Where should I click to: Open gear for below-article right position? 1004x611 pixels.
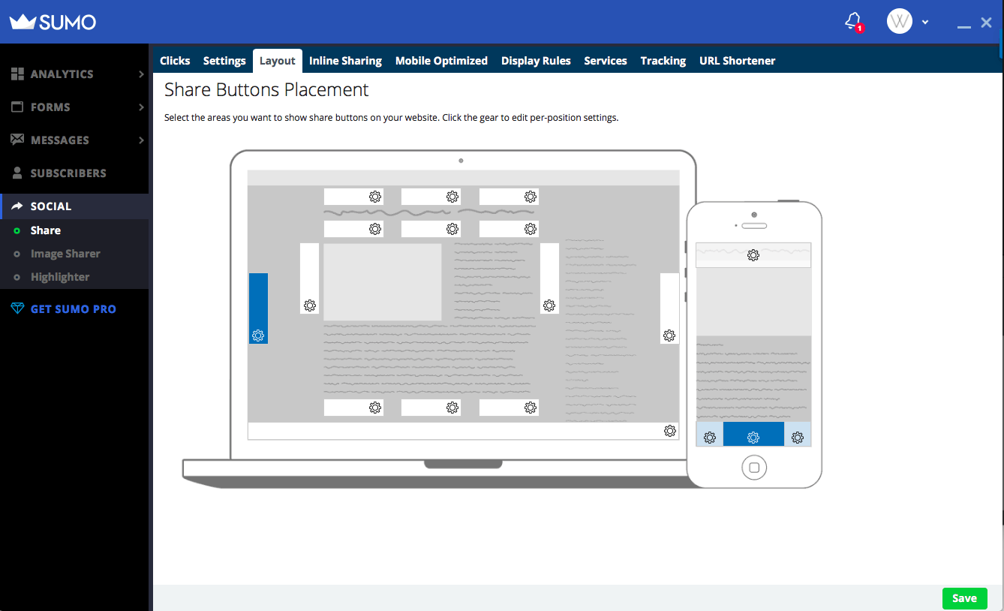point(531,408)
